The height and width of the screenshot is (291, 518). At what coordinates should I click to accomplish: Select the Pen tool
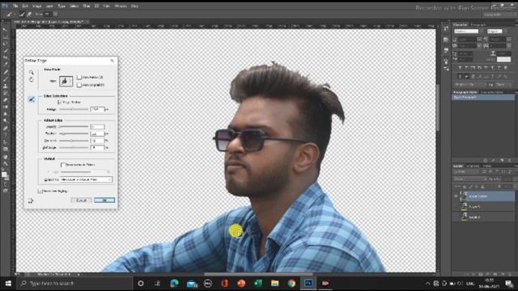[x=5, y=128]
